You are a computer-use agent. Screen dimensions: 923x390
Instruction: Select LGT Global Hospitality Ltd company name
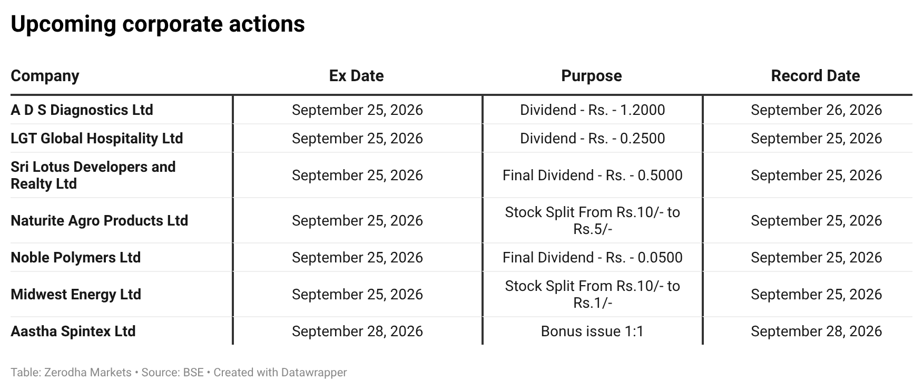tap(97, 139)
